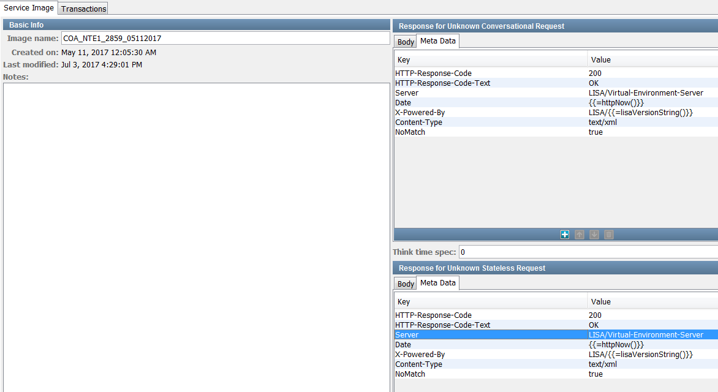The image size is (718, 392).
Task: Select HTTP-Response-Code-Text key in Conversational table
Action: pos(442,83)
